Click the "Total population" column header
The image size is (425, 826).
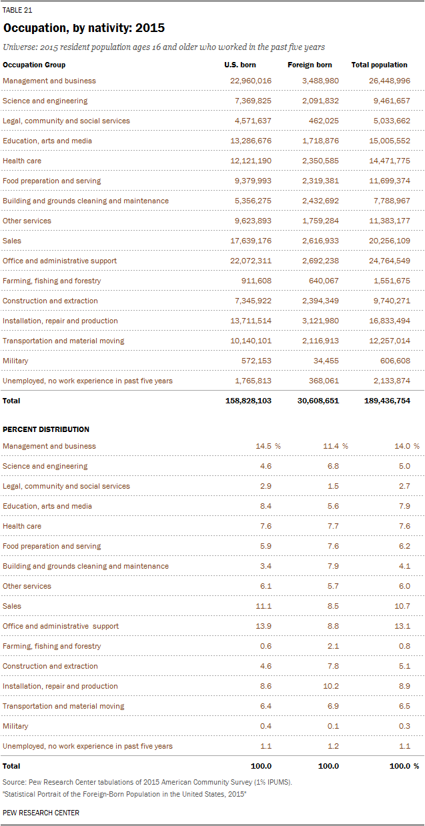[x=379, y=65]
